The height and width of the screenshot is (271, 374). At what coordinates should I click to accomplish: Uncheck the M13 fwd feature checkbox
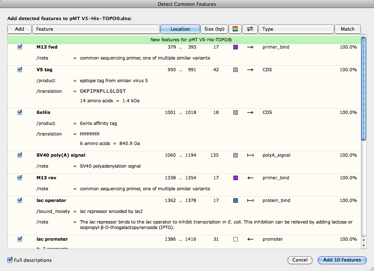point(20,47)
